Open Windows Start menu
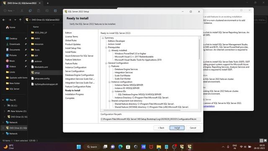 click(x=79, y=147)
